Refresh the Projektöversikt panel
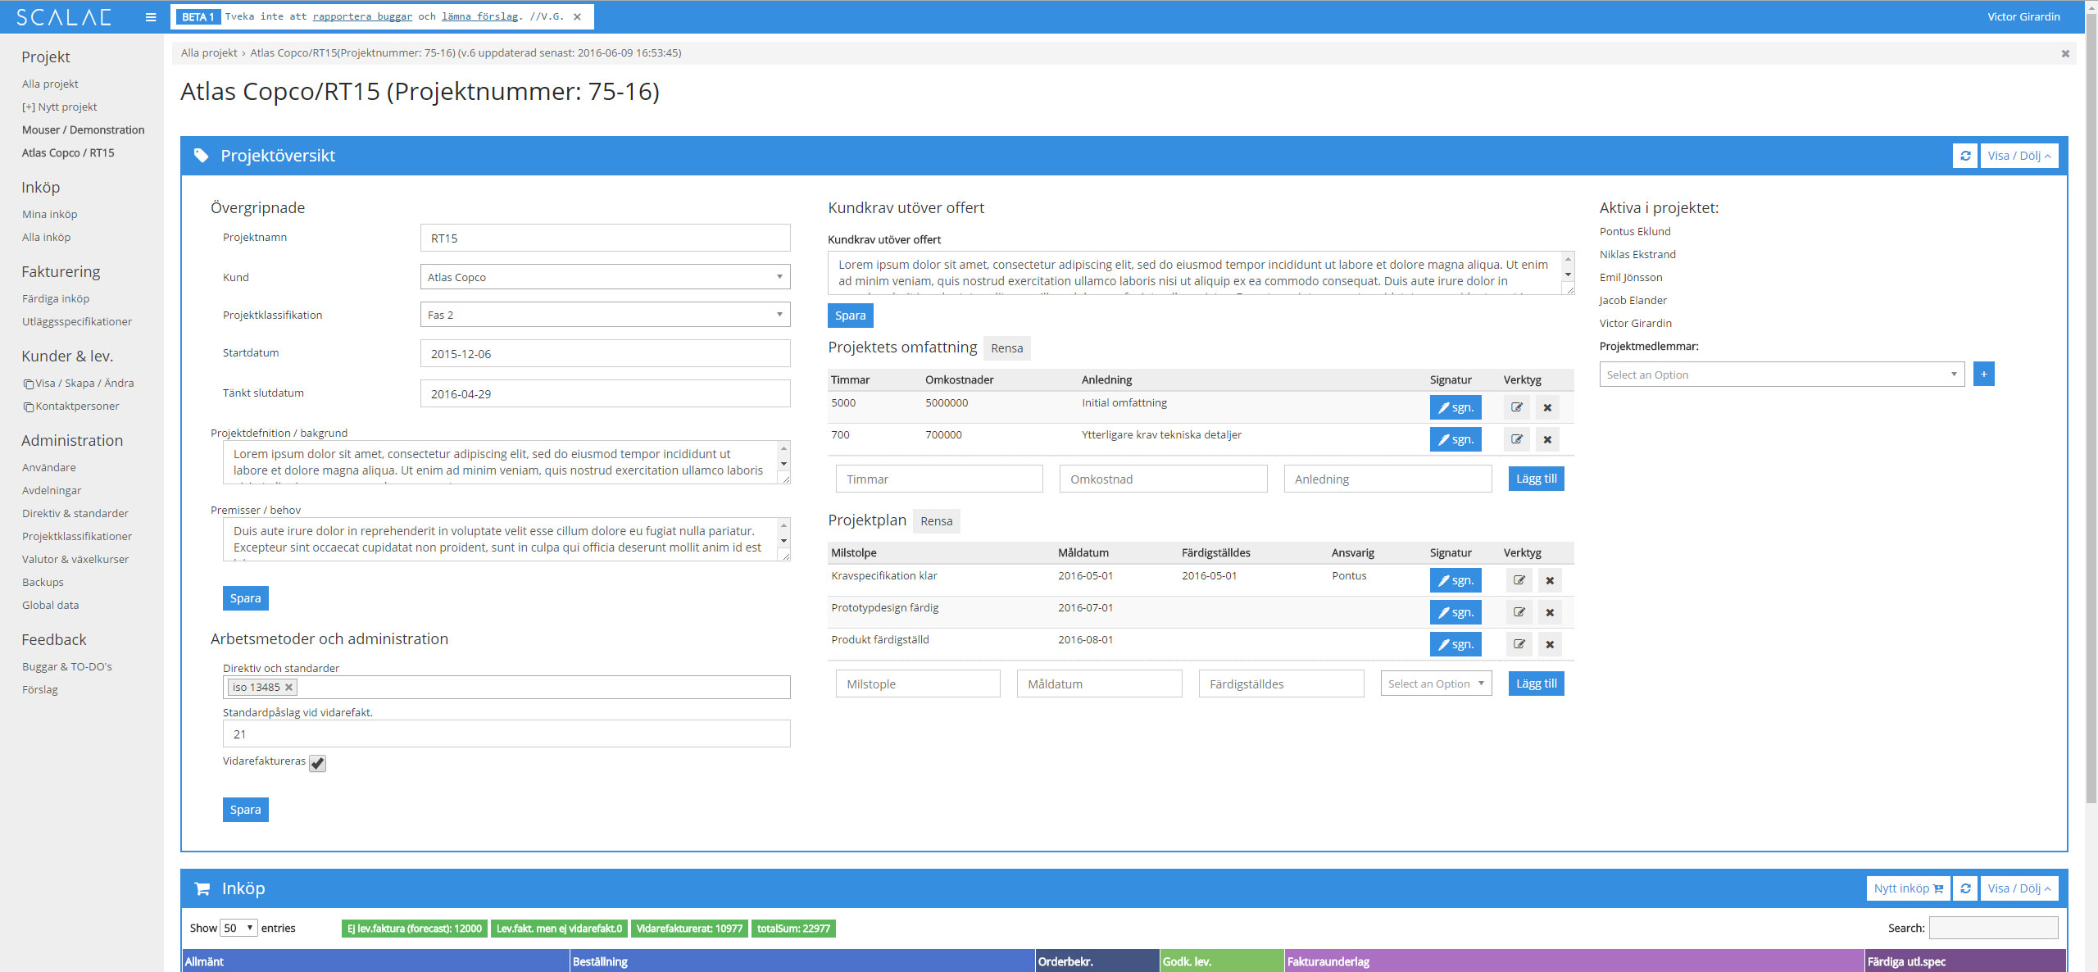 click(x=1965, y=156)
